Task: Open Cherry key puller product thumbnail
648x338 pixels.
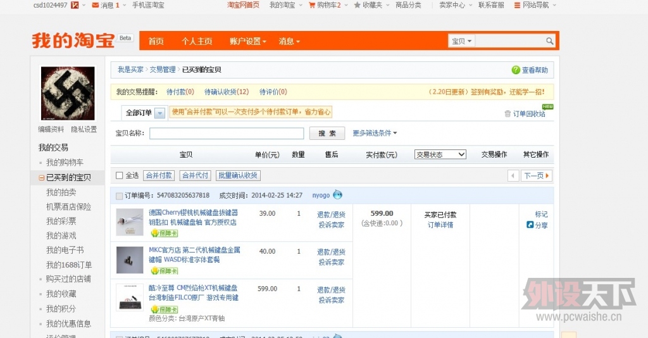Action: point(130,222)
